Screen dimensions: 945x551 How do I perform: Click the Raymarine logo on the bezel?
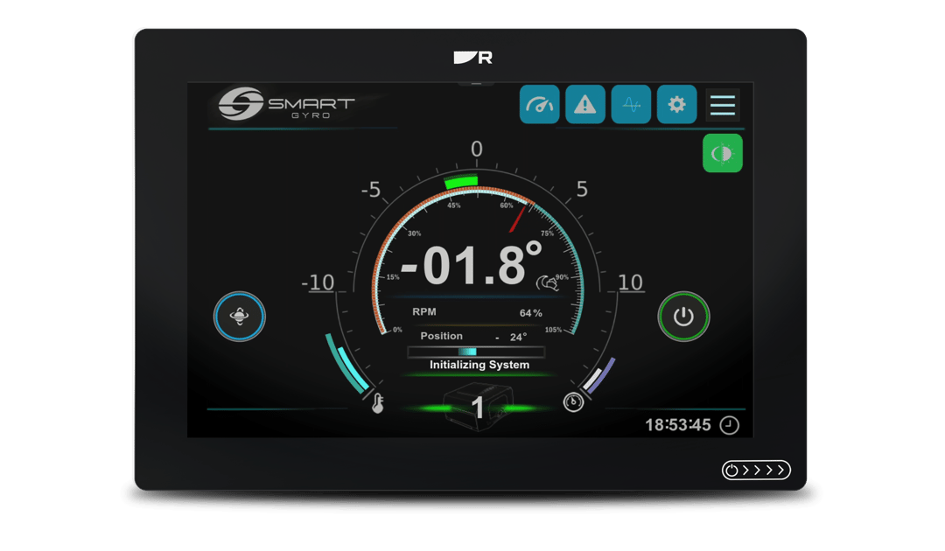point(472,56)
